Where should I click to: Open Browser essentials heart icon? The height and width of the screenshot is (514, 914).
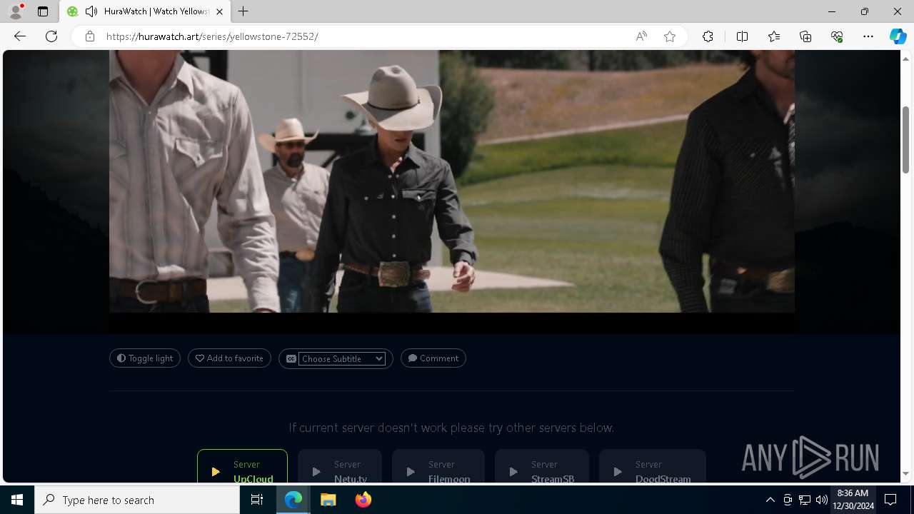[837, 36]
